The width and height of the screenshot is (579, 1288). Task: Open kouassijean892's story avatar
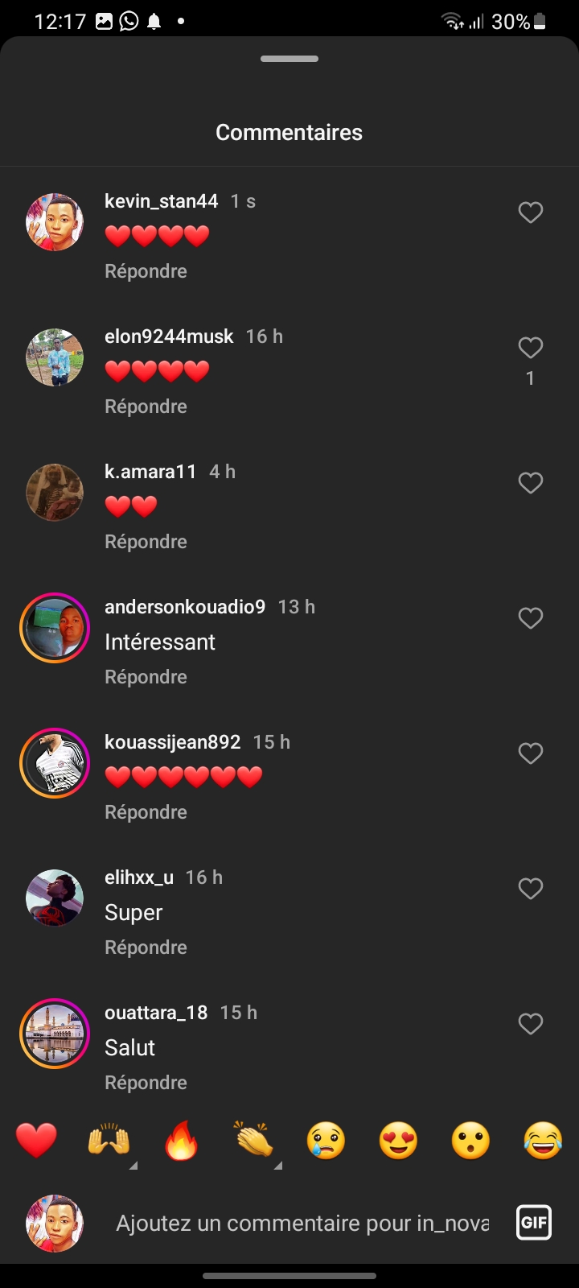point(55,763)
